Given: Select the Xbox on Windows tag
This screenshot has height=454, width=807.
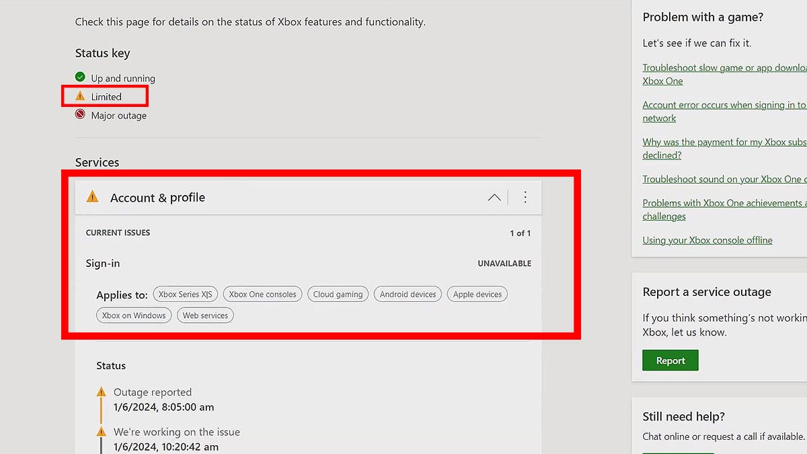Looking at the screenshot, I should (x=134, y=315).
